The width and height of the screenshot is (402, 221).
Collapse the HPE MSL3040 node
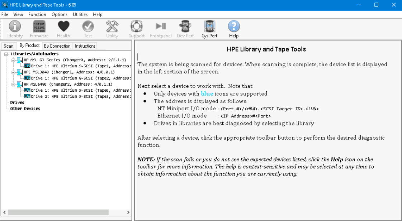pos(13,72)
